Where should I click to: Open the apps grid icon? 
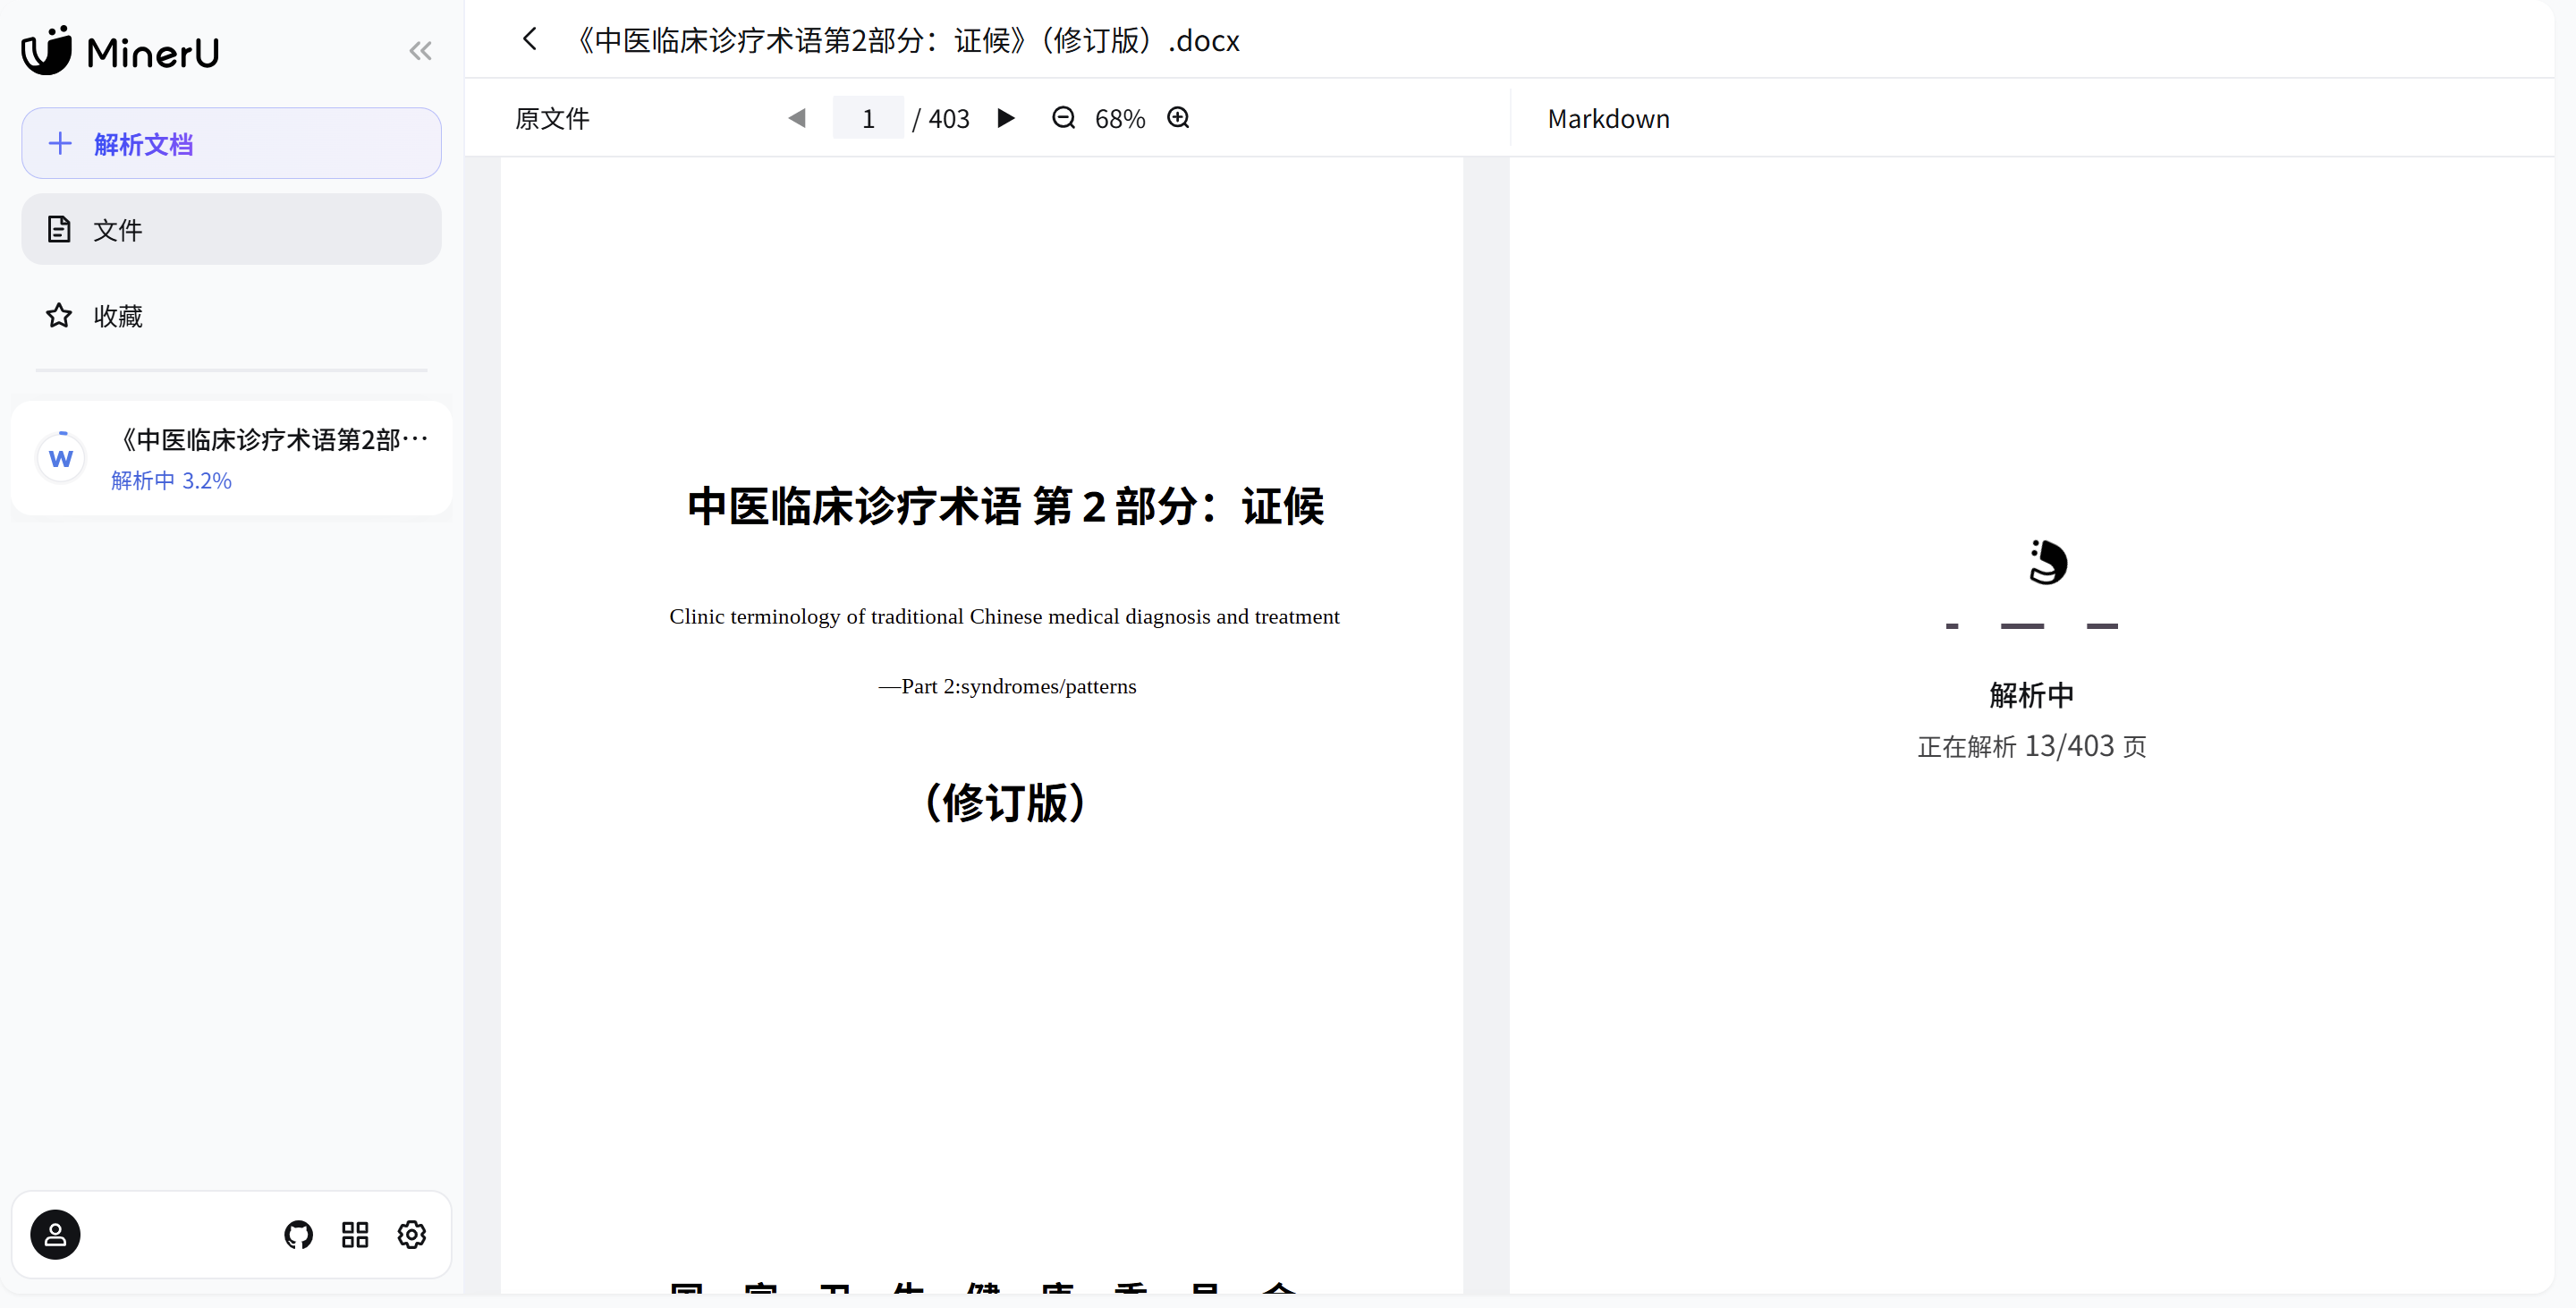coord(355,1234)
